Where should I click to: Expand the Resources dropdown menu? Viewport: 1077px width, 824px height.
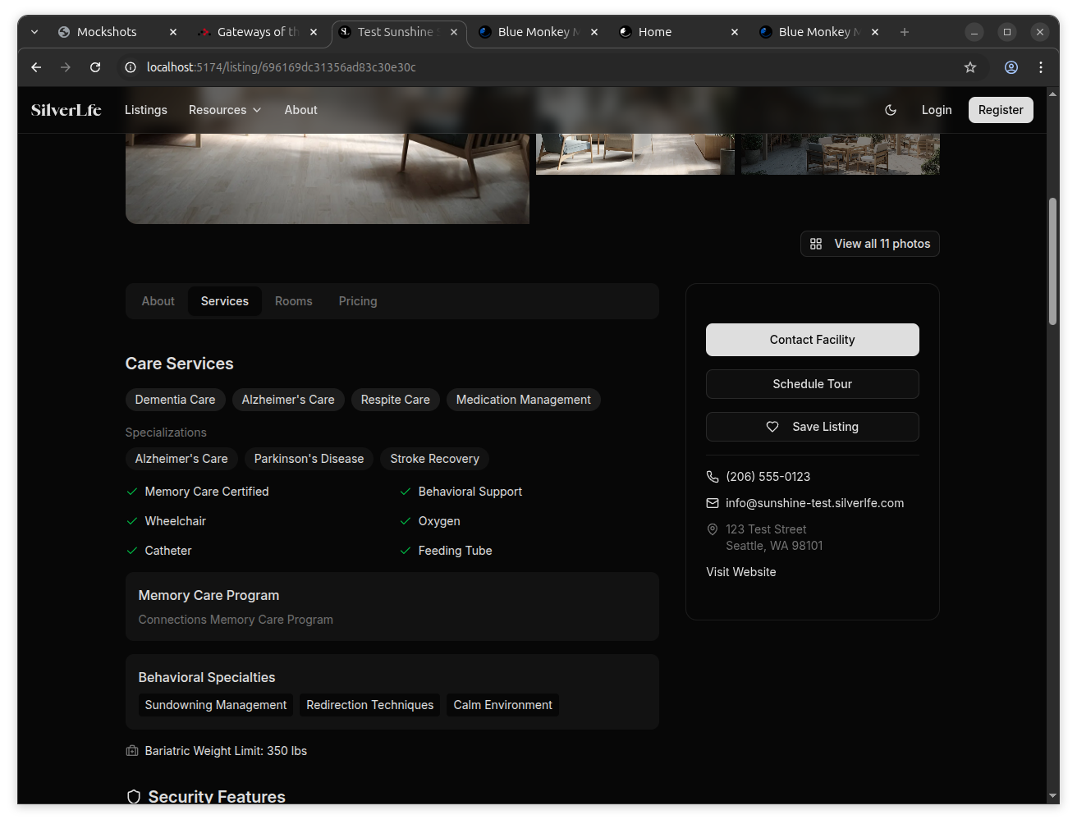(225, 110)
